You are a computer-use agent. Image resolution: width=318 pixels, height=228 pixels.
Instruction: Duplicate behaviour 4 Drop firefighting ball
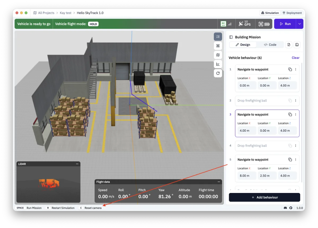click(x=290, y=146)
